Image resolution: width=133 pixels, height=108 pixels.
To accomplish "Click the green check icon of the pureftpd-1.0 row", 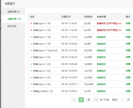I will pyautogui.click(x=31, y=91).
